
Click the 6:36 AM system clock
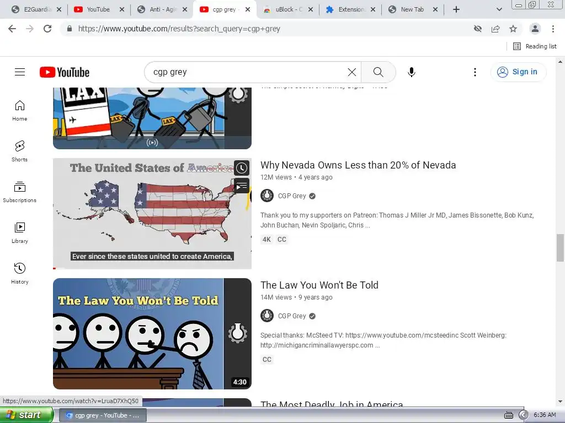click(545, 415)
